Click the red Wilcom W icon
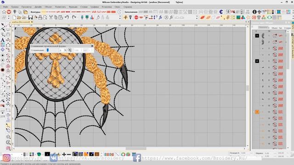Screen dimensions: 294x165 point(9,12)
